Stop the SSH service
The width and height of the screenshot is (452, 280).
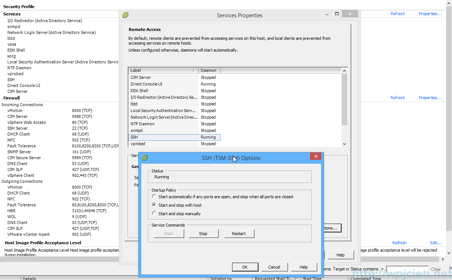[203, 233]
